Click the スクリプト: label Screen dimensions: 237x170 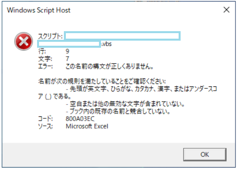coord(50,36)
